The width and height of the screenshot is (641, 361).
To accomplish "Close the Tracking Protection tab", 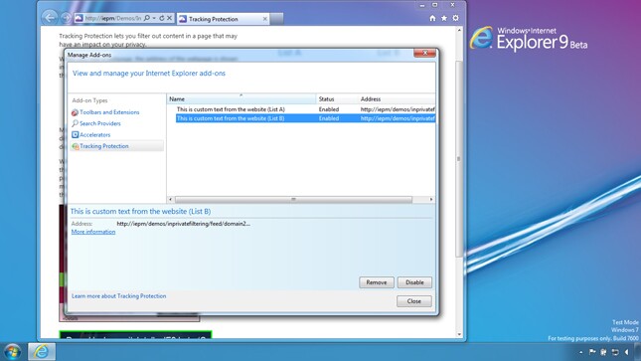I will (x=265, y=19).
